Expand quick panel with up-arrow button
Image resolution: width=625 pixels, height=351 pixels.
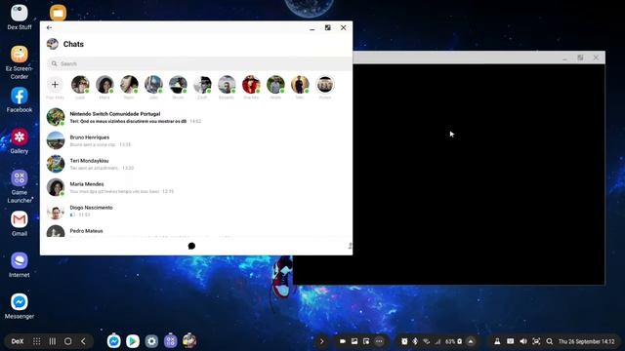pos(471,341)
